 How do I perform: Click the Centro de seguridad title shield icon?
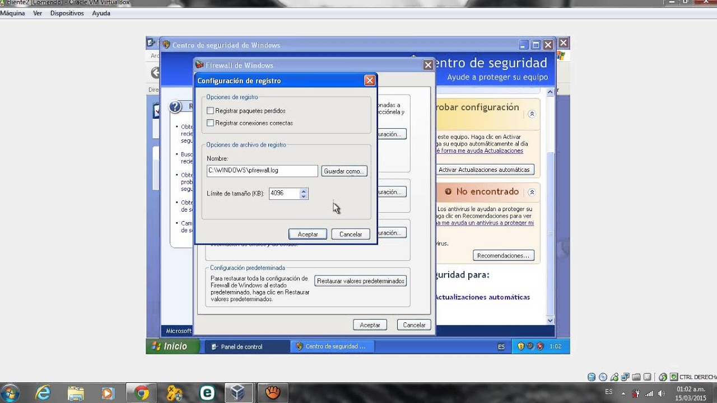(x=166, y=45)
